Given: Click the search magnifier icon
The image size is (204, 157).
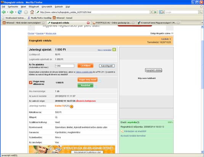Looking at the screenshot, I should coord(200,12).
